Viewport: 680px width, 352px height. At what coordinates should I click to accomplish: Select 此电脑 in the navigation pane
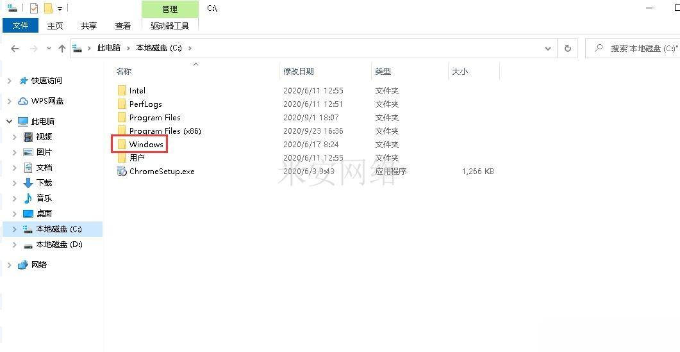point(43,121)
